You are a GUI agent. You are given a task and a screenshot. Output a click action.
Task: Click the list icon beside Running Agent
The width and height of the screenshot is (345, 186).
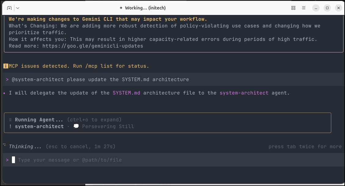tap(10, 120)
